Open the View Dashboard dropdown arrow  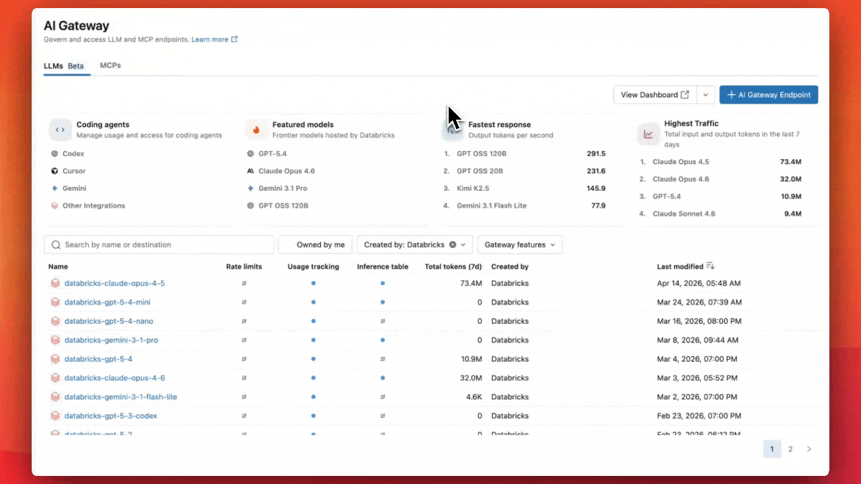tap(705, 94)
